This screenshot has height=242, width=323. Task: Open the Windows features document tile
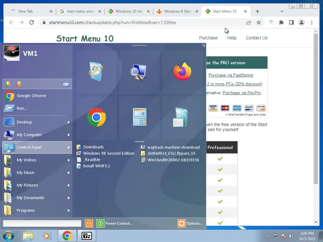point(180,117)
